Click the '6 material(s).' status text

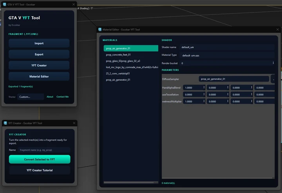coord(168,183)
